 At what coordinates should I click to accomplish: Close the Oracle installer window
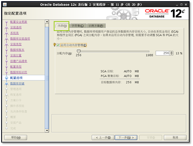[186, 5]
